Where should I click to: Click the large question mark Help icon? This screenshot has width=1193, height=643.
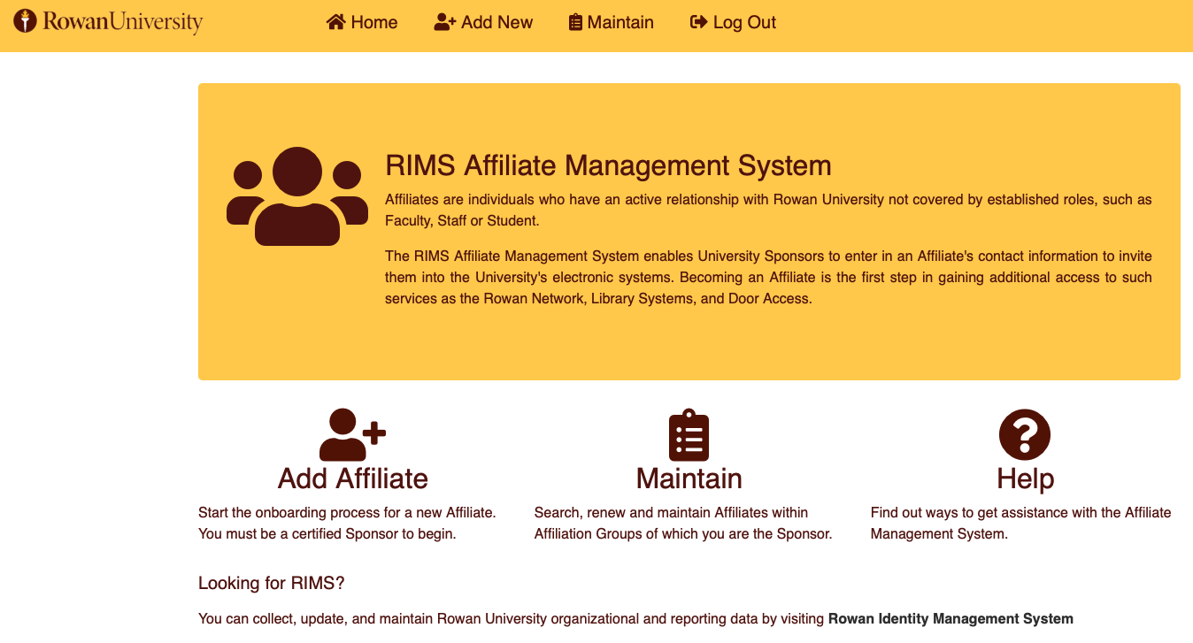1025,435
